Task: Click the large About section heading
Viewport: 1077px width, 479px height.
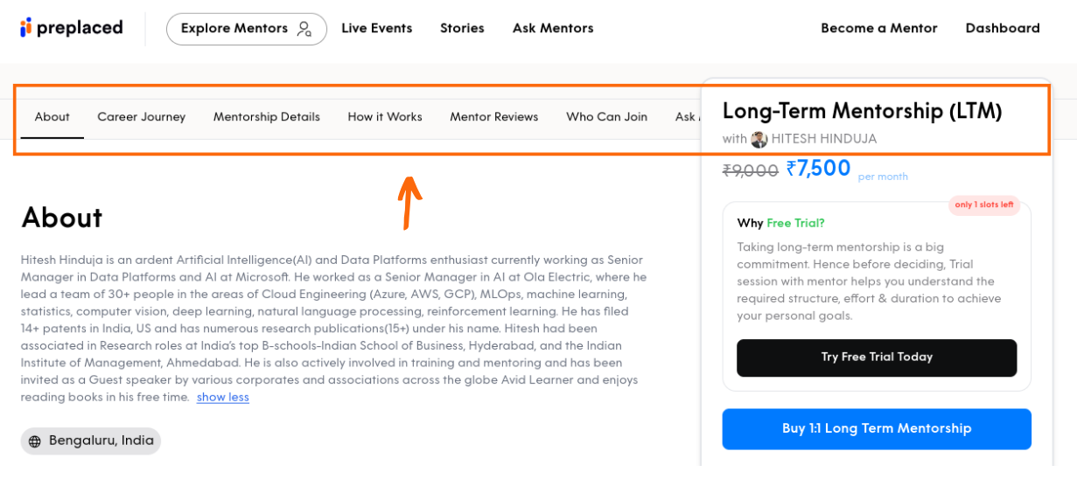Action: [61, 218]
